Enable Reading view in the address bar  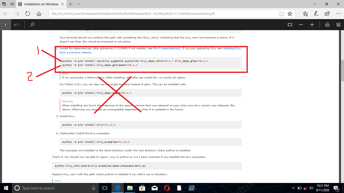click(282, 14)
